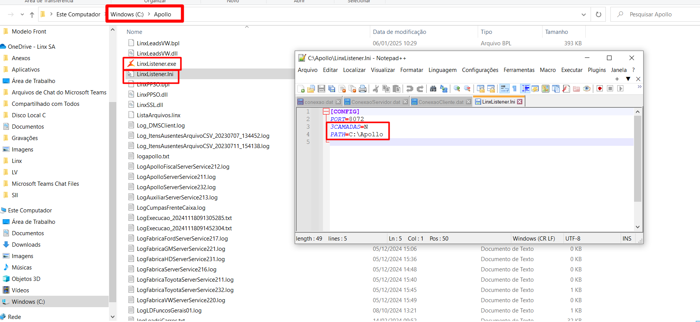Zoom out of the editor text

pos(467,89)
